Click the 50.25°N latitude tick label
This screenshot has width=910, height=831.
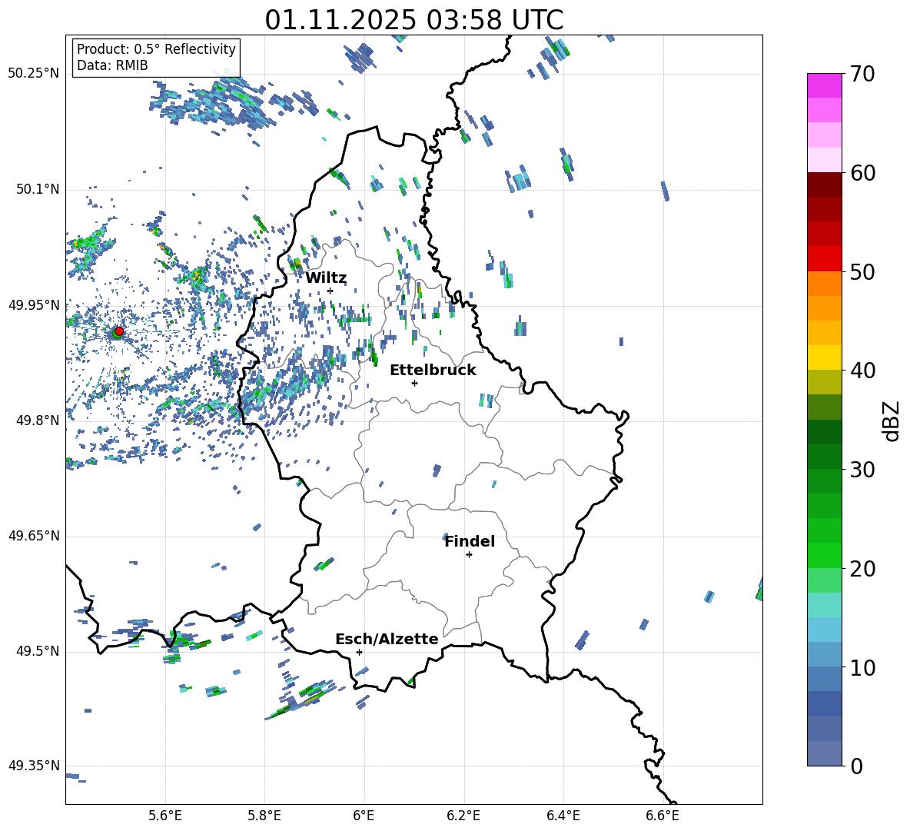(x=34, y=74)
